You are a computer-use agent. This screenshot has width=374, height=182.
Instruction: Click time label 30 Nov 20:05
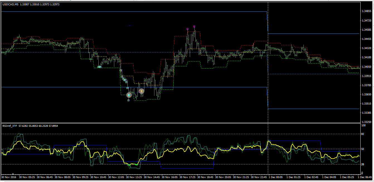click(x=224, y=177)
